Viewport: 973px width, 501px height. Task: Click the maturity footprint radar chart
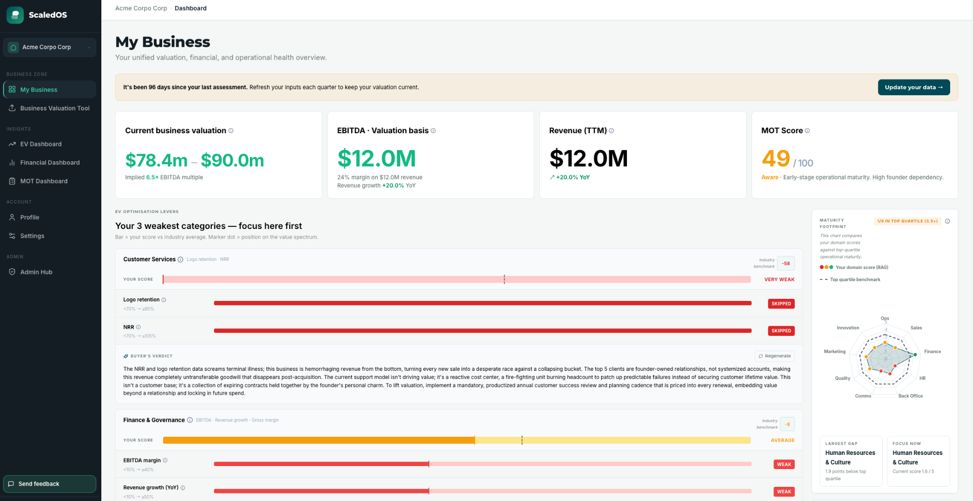click(886, 359)
